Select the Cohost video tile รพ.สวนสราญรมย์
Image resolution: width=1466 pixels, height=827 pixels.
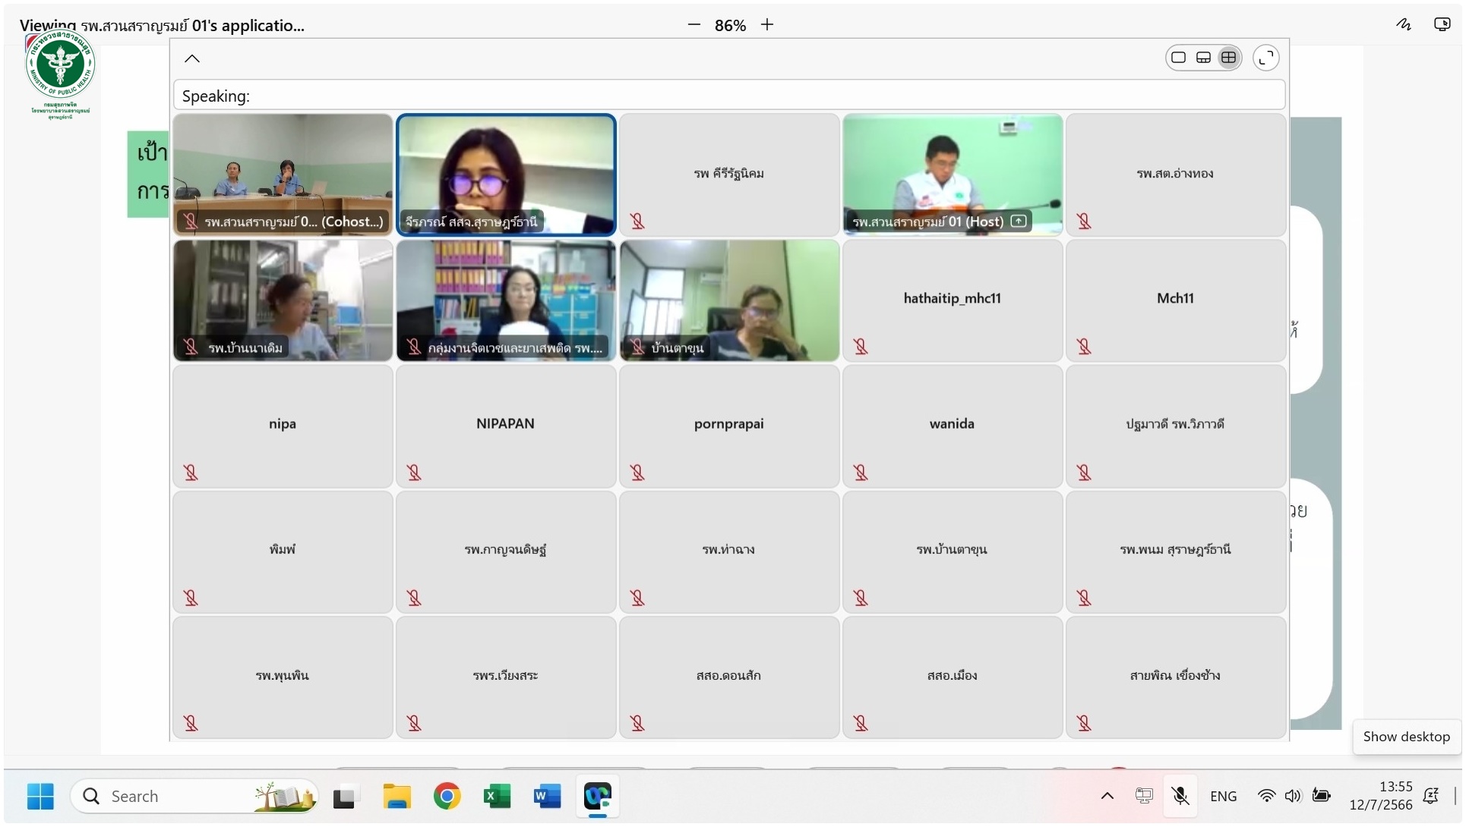tap(283, 175)
